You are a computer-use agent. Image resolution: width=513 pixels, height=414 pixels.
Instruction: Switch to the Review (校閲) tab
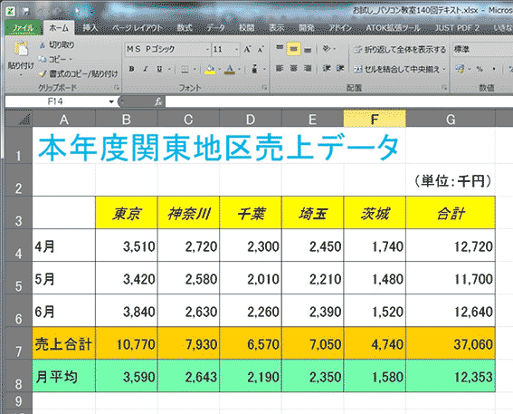[x=247, y=28]
